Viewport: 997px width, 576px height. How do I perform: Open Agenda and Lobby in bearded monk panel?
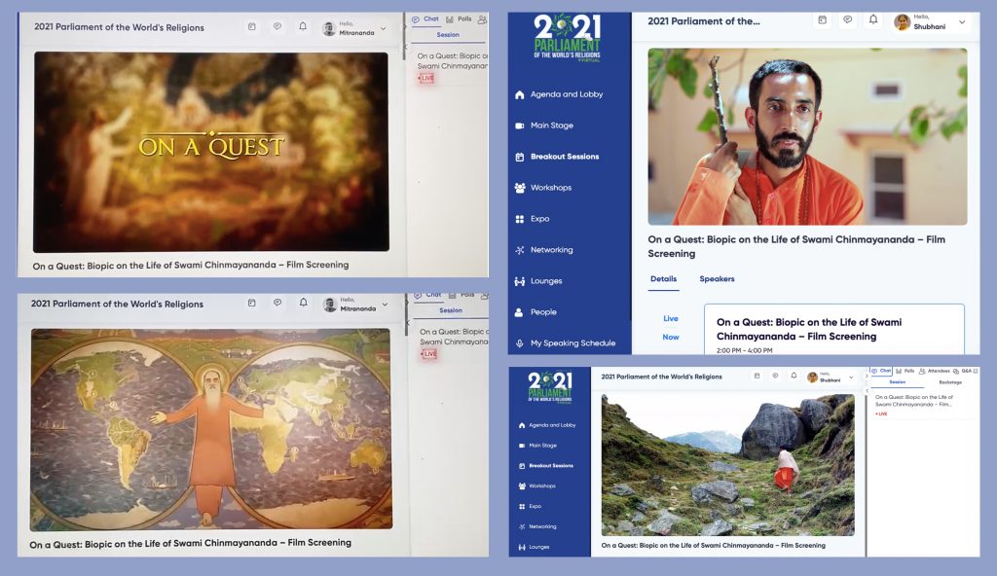click(x=560, y=94)
